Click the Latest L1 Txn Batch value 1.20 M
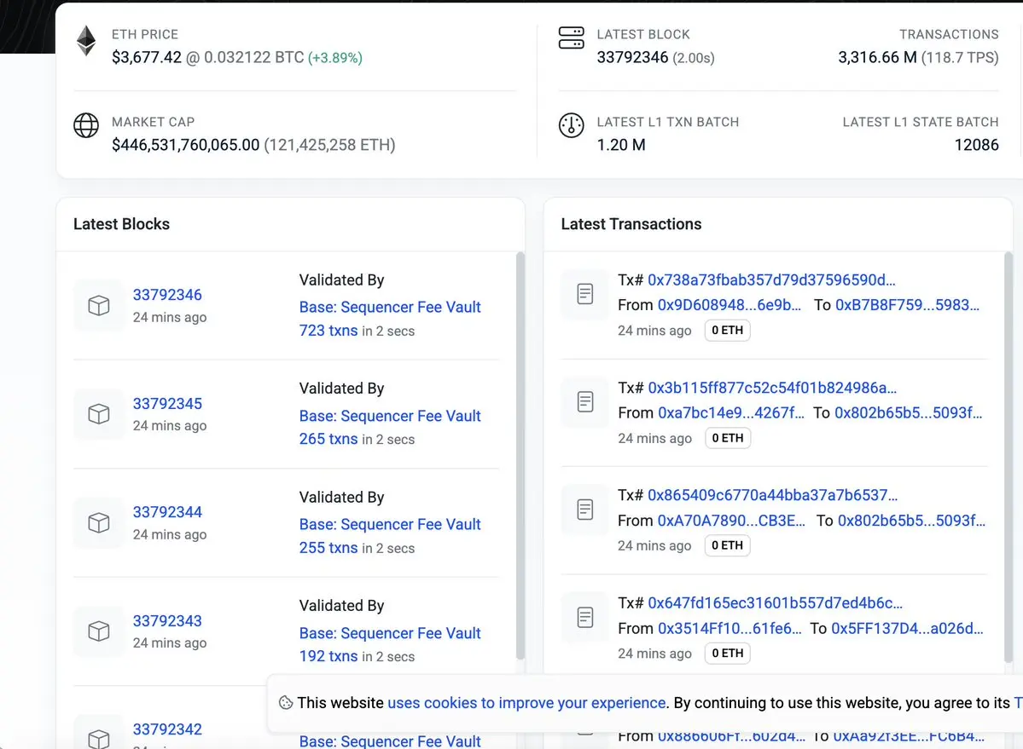This screenshot has width=1023, height=749. 621,145
